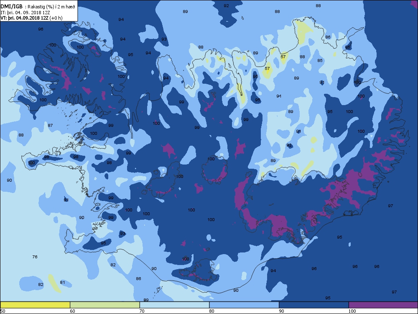Click the yellow 50–60 legend color band
This screenshot has height=314, width=418.
coord(35,305)
